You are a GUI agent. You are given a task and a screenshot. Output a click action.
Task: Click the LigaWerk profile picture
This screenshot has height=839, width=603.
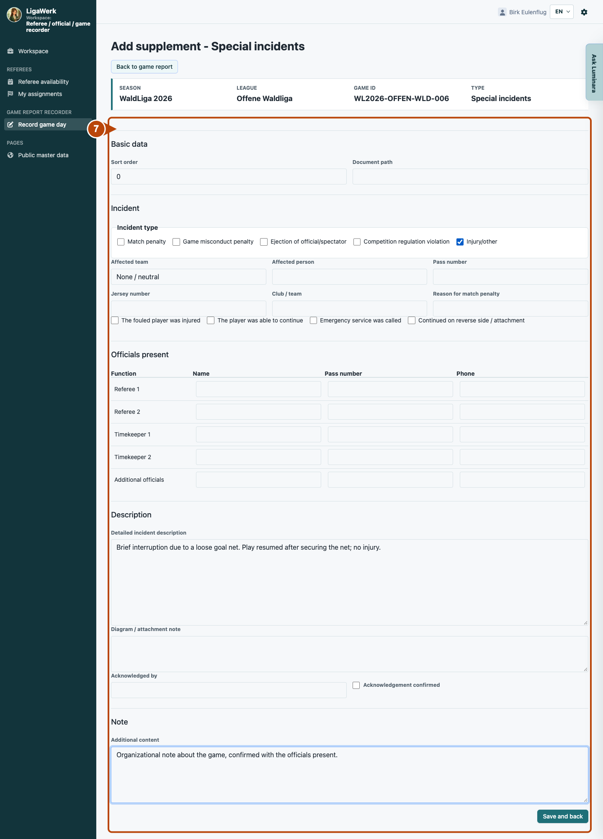click(14, 15)
